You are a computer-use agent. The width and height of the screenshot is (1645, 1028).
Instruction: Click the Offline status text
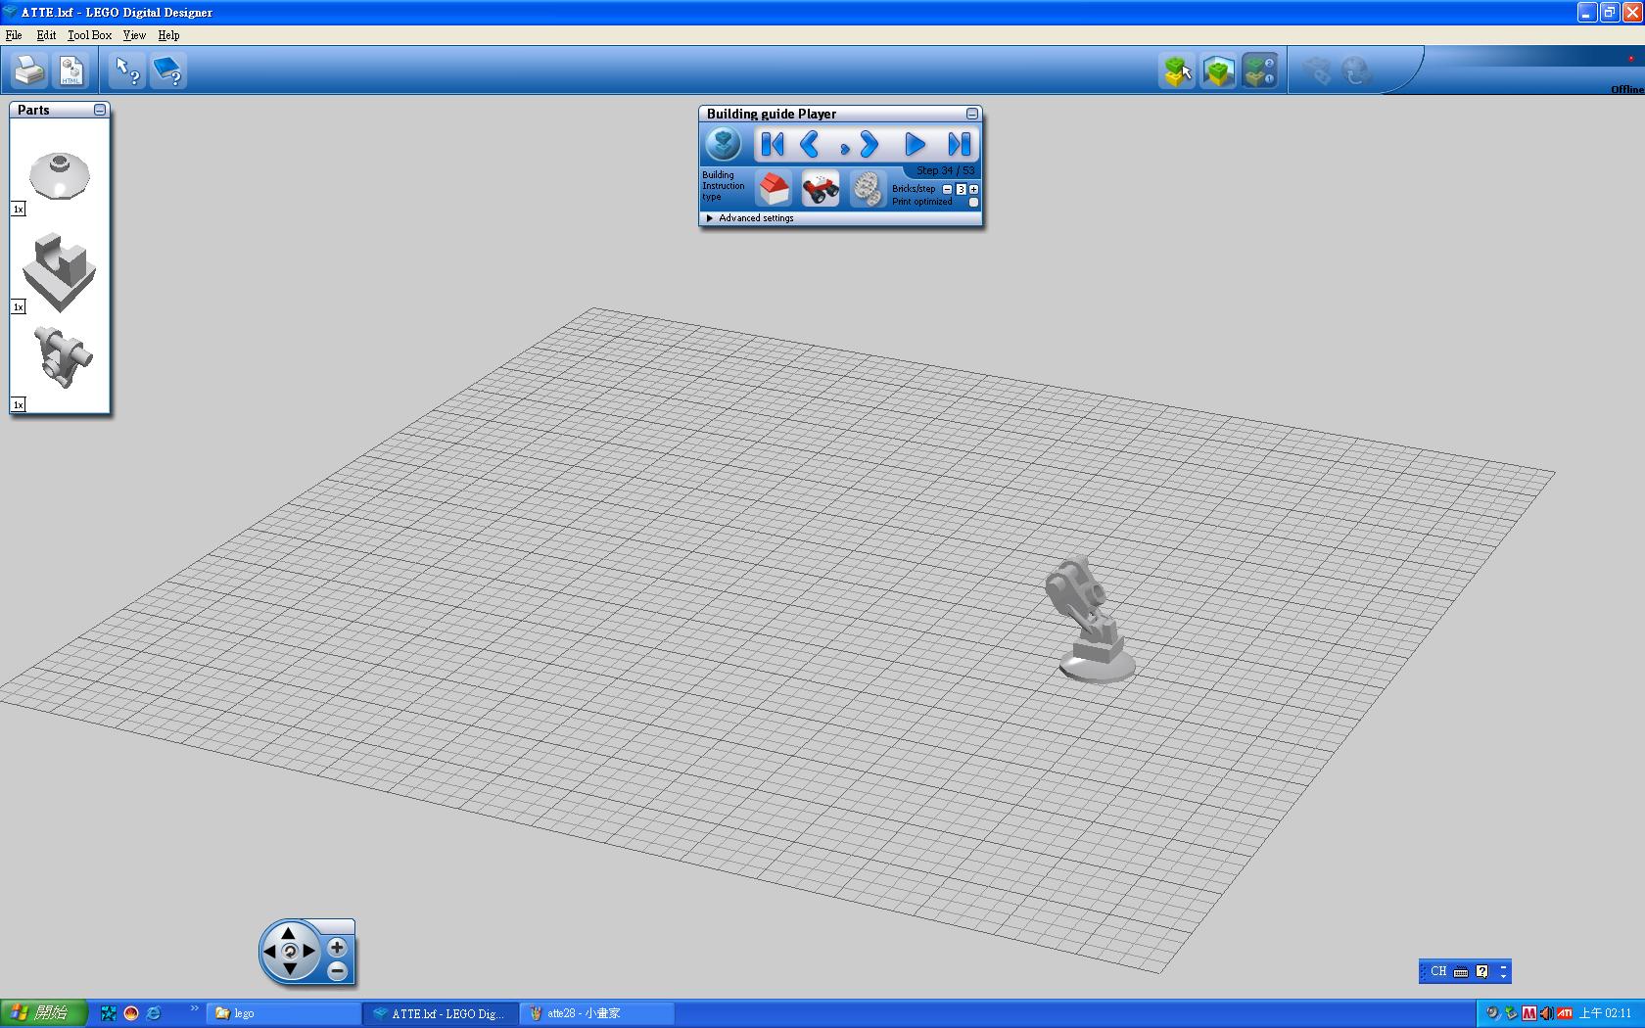[x=1627, y=89]
